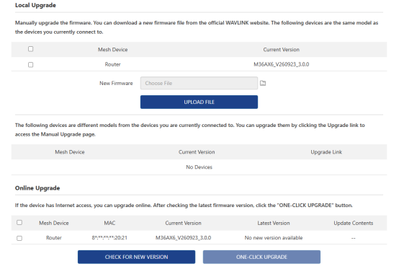The width and height of the screenshot is (399, 269).
Task: Click 'Router' name in Online Upgrade table
Action: coord(54,238)
